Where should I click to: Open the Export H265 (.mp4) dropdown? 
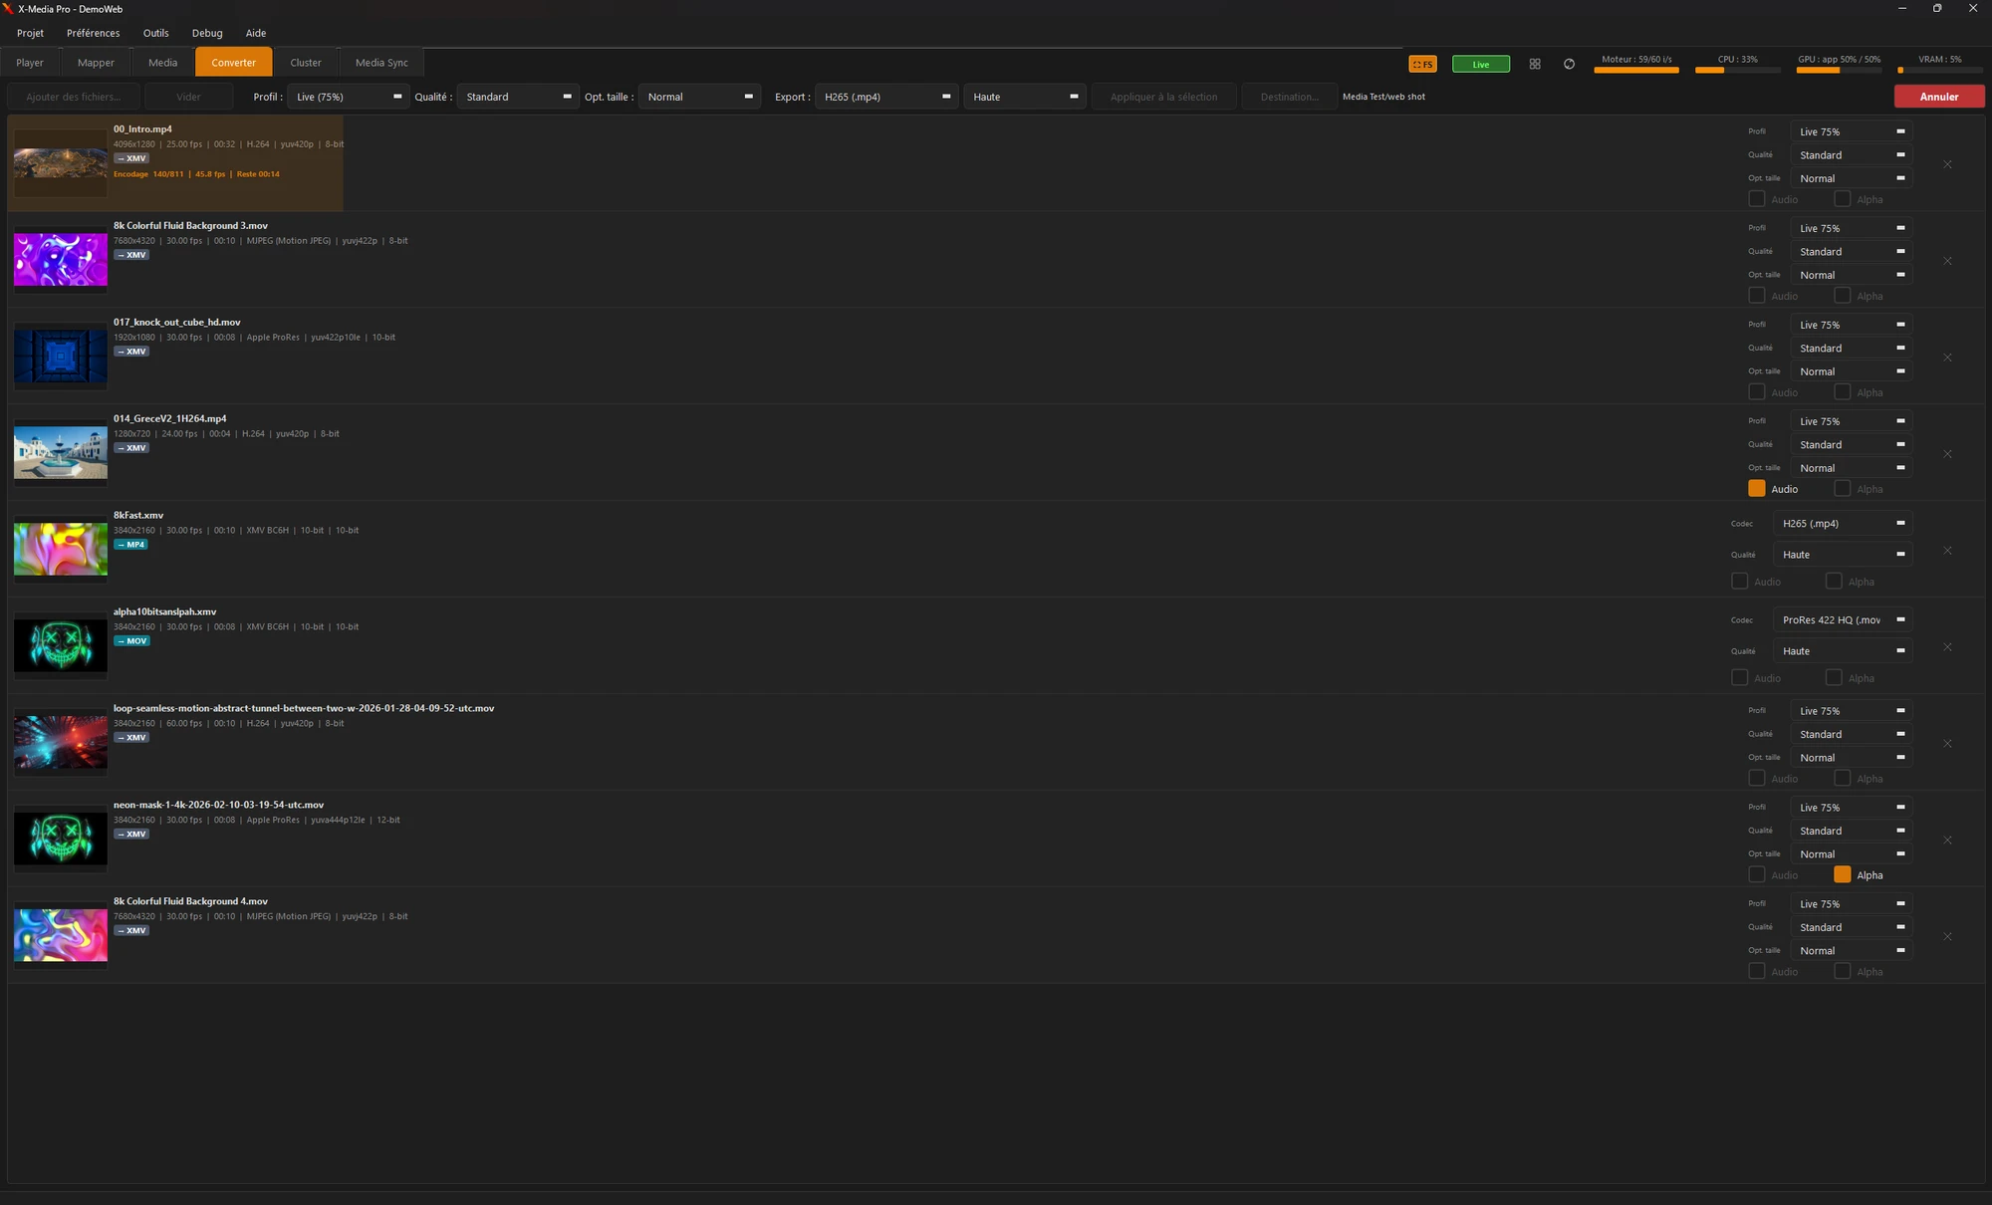click(x=886, y=97)
